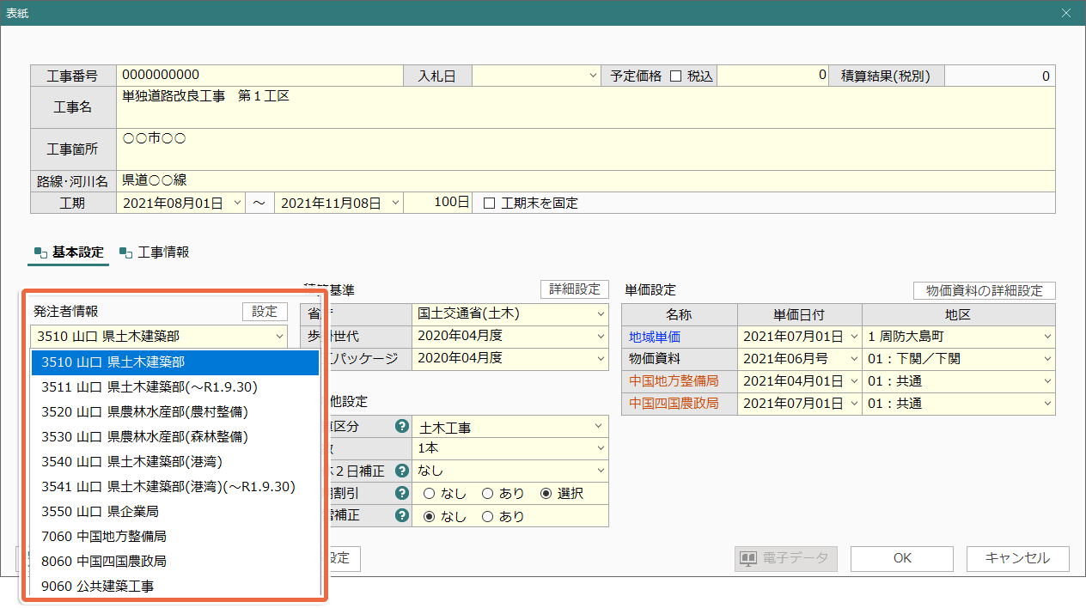Click the 中国地方整備局 link in 単価設定
This screenshot has width=1086, height=608.
click(674, 381)
